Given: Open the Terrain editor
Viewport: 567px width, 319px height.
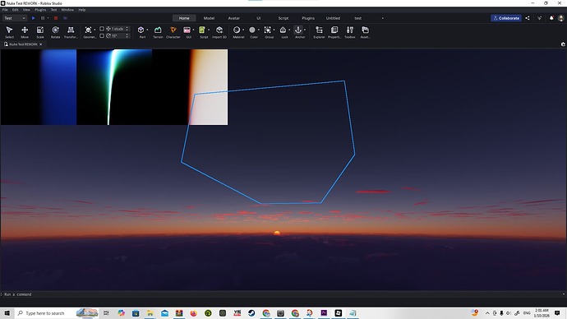Looking at the screenshot, I should click(158, 32).
